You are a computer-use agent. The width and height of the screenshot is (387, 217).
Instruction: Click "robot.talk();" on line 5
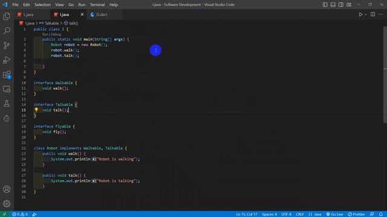pos(65,55)
